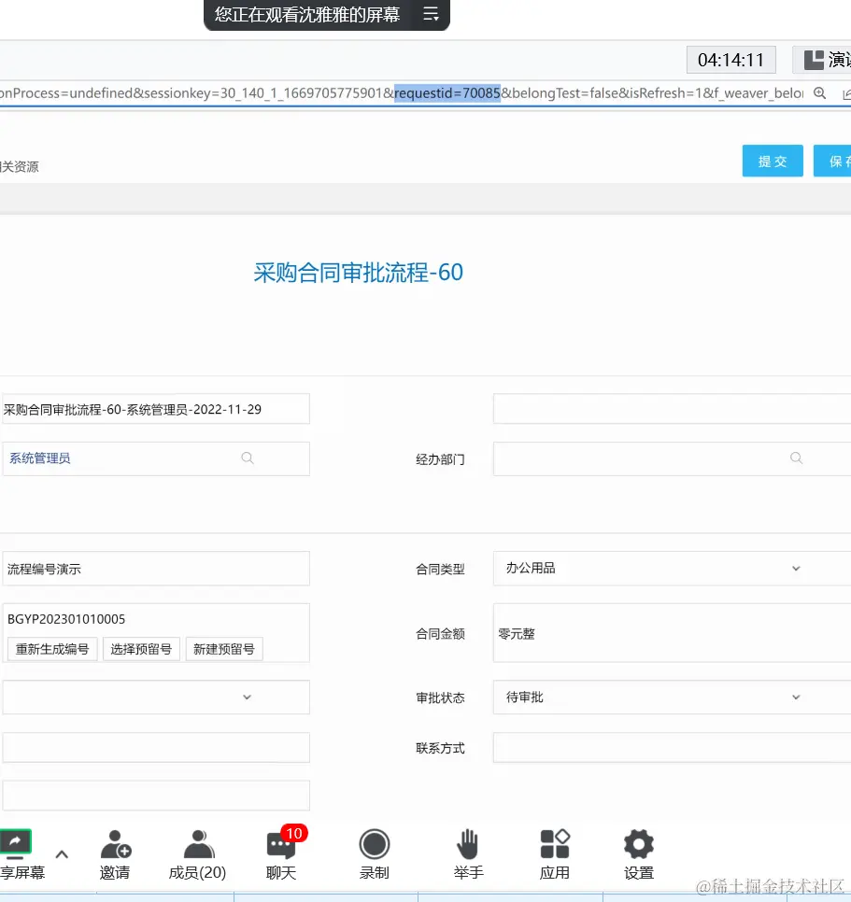851x902 pixels.
Task: Click the meeting timer 04:14:11
Action: click(730, 60)
